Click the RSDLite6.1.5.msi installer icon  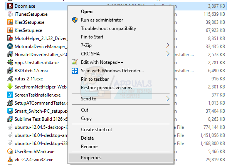(x=10, y=71)
